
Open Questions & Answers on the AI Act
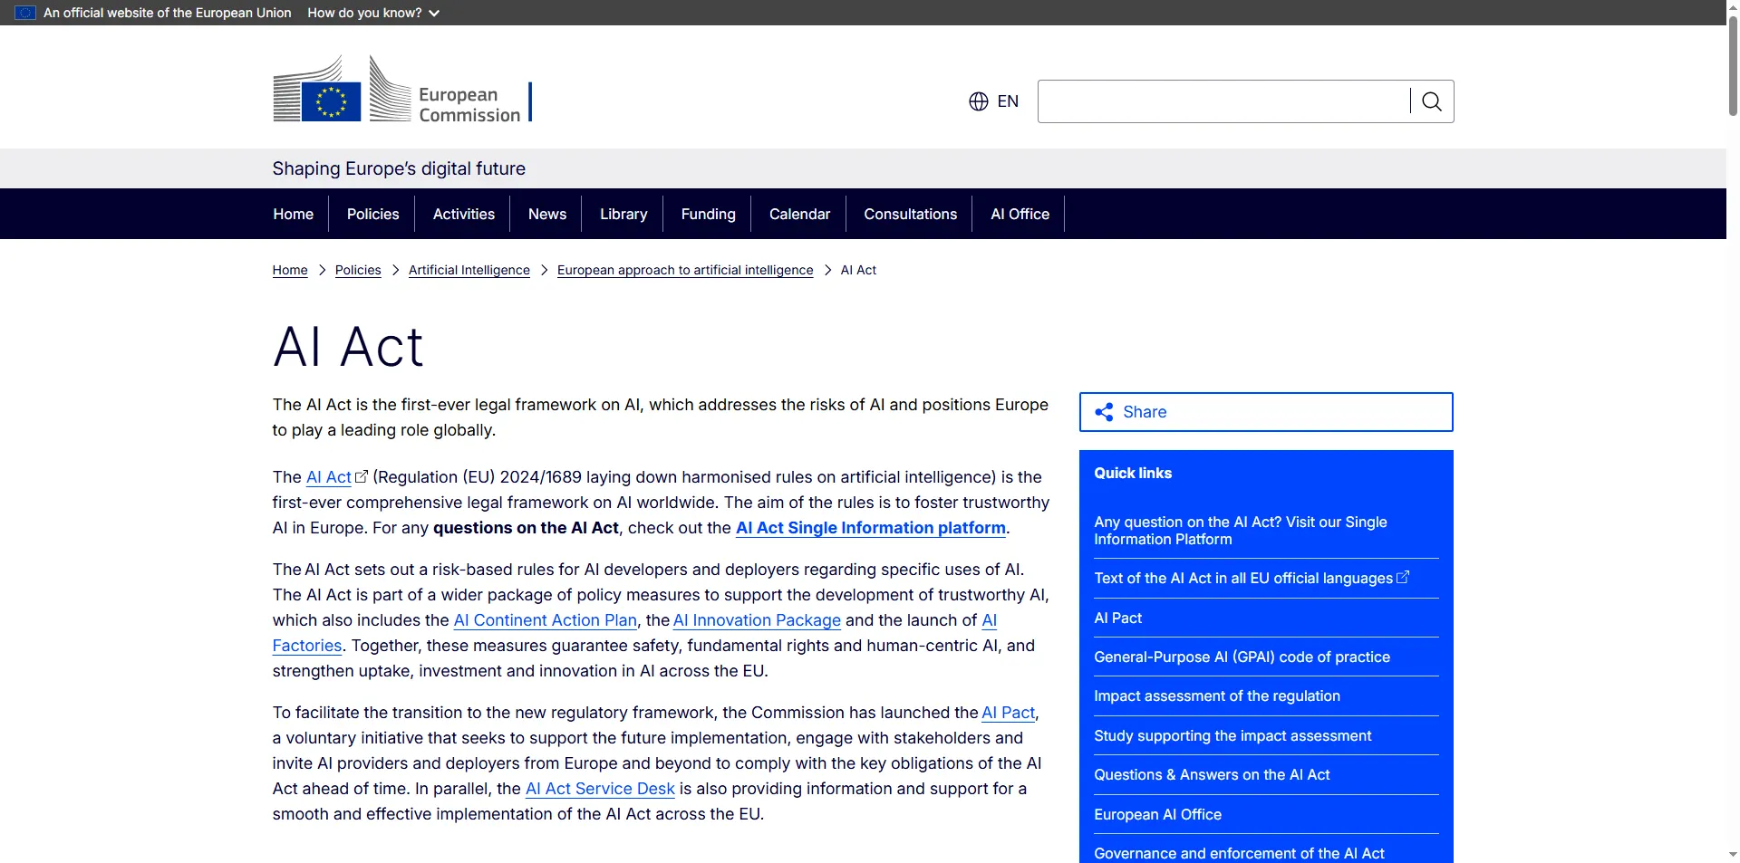tap(1212, 774)
